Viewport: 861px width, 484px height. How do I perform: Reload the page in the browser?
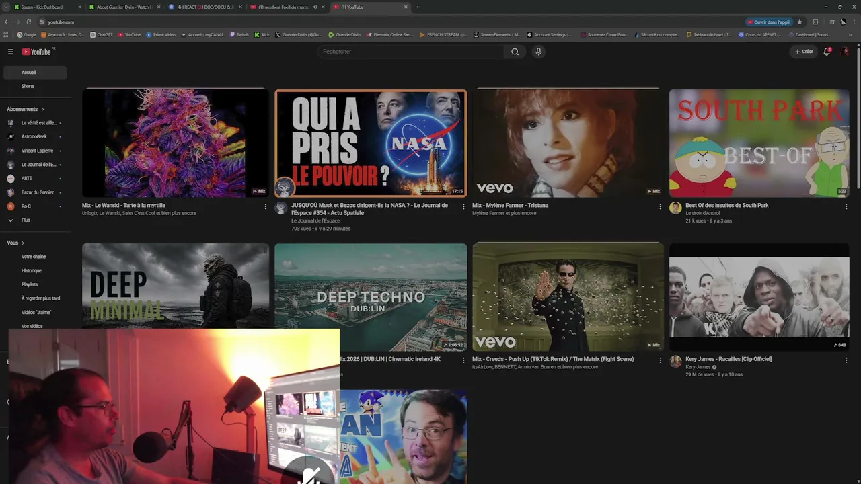click(28, 22)
